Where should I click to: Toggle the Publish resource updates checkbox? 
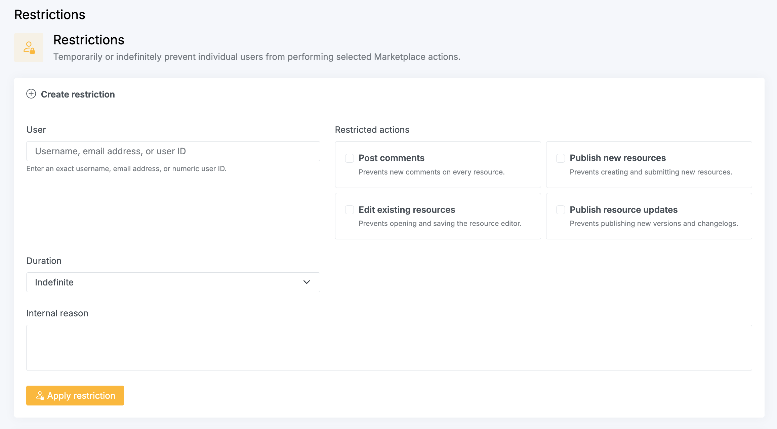pyautogui.click(x=561, y=210)
